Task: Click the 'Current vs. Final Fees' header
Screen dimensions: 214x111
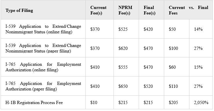Action: pos(188,10)
